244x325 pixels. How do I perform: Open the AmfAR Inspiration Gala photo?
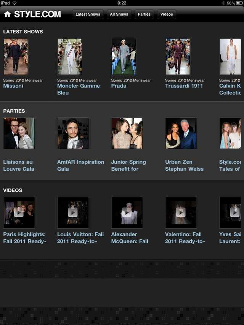pyautogui.click(x=73, y=133)
